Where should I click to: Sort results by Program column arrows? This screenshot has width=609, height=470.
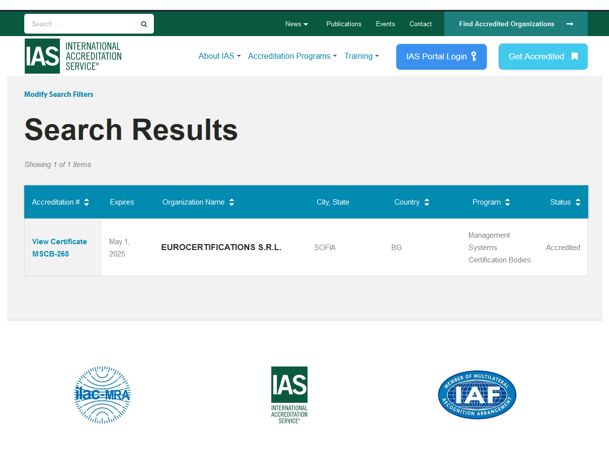507,202
